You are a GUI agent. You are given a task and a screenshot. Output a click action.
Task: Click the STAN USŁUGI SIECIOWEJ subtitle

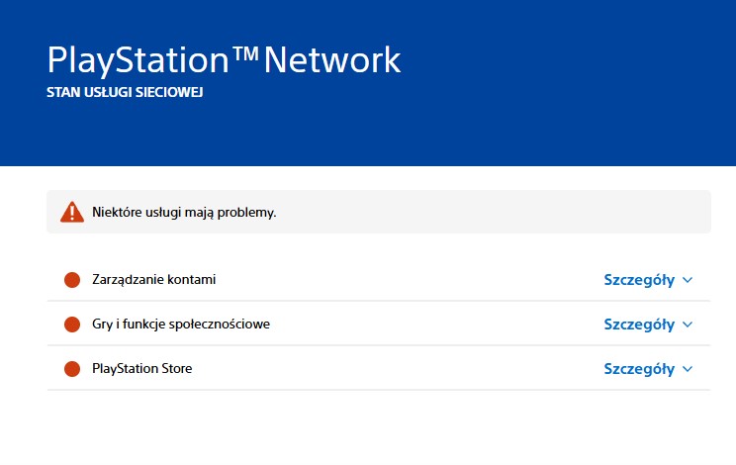[x=125, y=93]
